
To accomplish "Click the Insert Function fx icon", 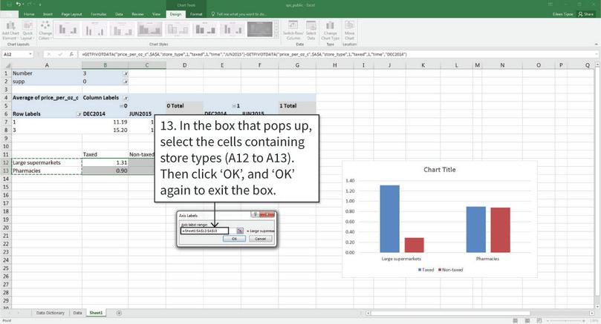I will pyautogui.click(x=71, y=54).
